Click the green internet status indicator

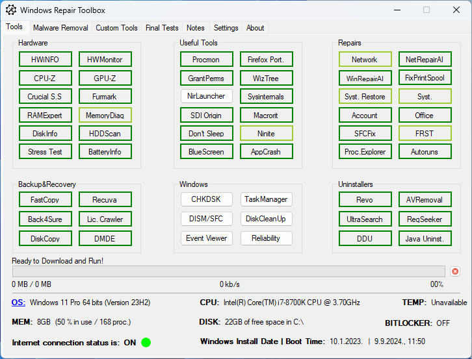point(146,342)
